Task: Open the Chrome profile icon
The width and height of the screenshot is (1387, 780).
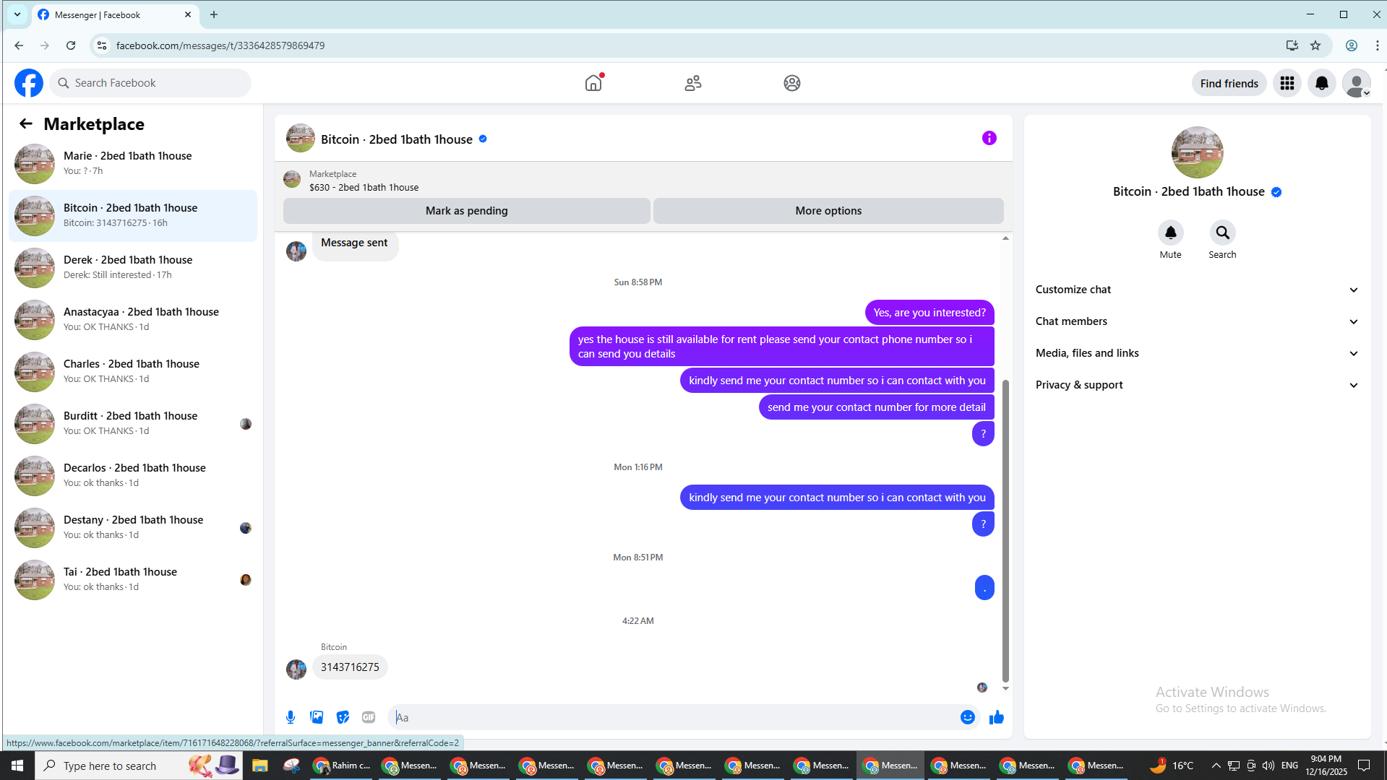Action: coord(1351,45)
